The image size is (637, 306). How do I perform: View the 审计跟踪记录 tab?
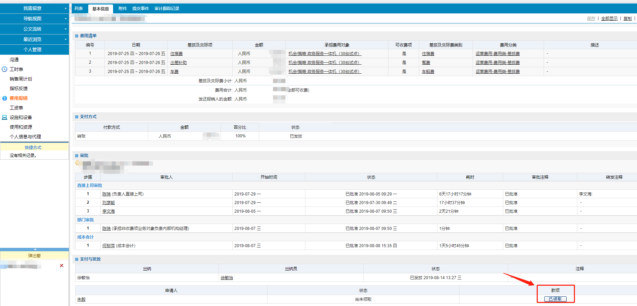[x=167, y=9]
